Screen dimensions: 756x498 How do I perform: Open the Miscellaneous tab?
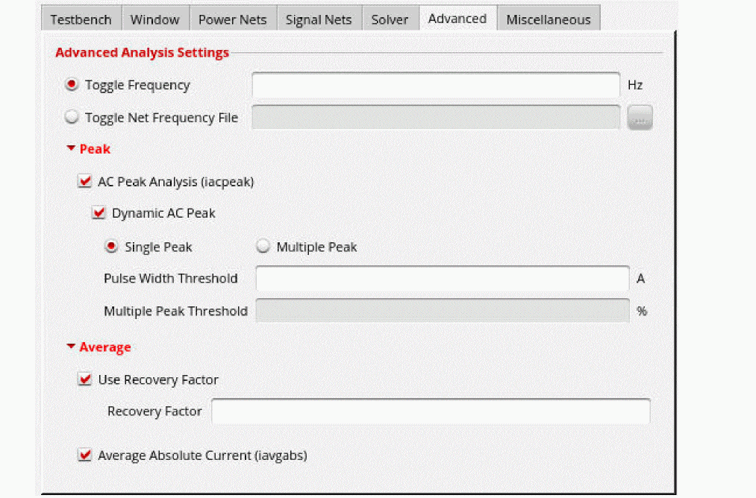pos(549,20)
